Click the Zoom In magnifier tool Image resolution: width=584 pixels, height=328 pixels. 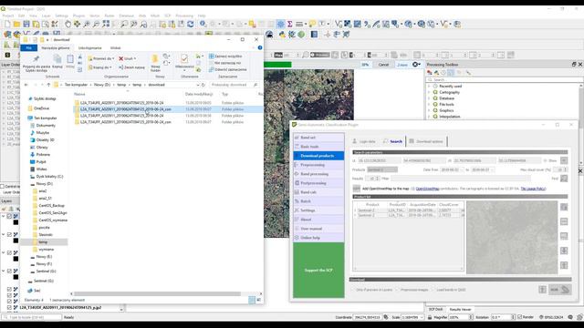[87, 25]
